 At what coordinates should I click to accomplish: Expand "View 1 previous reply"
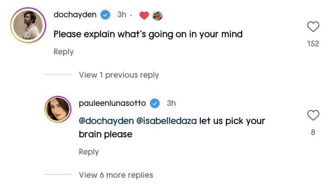(119, 75)
